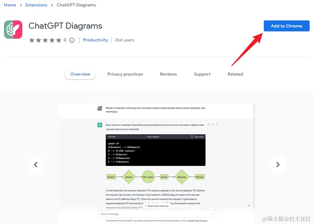The height and width of the screenshot is (224, 313).
Task: Go to the Home breadcrumb link
Action: point(10,5)
